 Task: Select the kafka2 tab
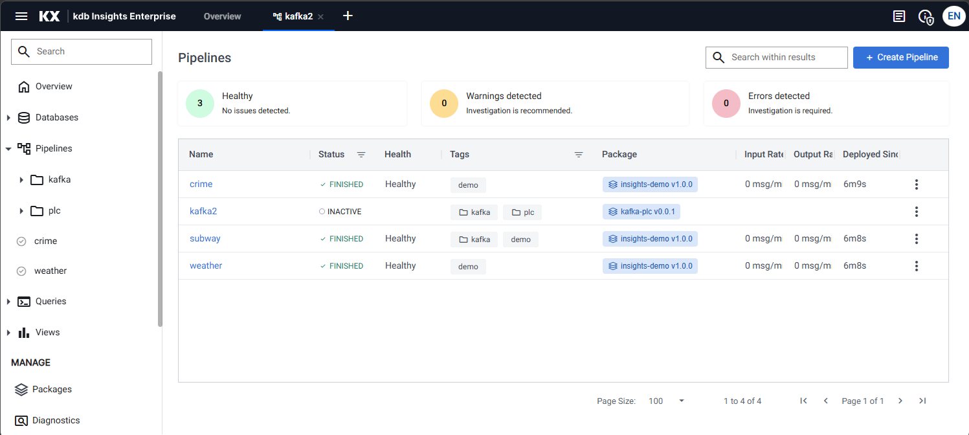click(298, 16)
